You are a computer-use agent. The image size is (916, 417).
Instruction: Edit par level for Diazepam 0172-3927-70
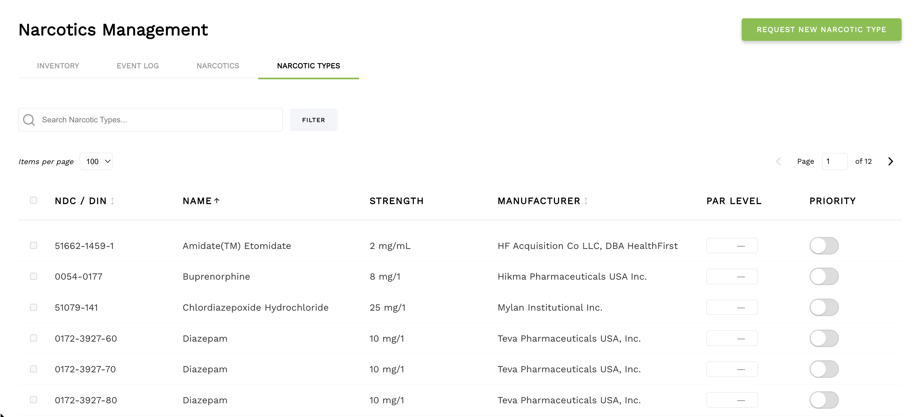[x=732, y=369]
